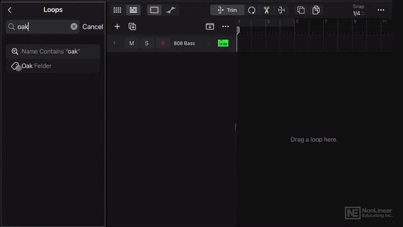This screenshot has height=227, width=403.
Task: Click the search field containing oak
Action: pyautogui.click(x=43, y=26)
